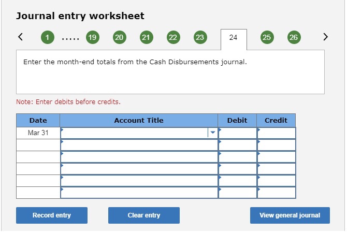Click the second row Account Title field
Viewport: 347px width, 233px height.
click(139, 145)
